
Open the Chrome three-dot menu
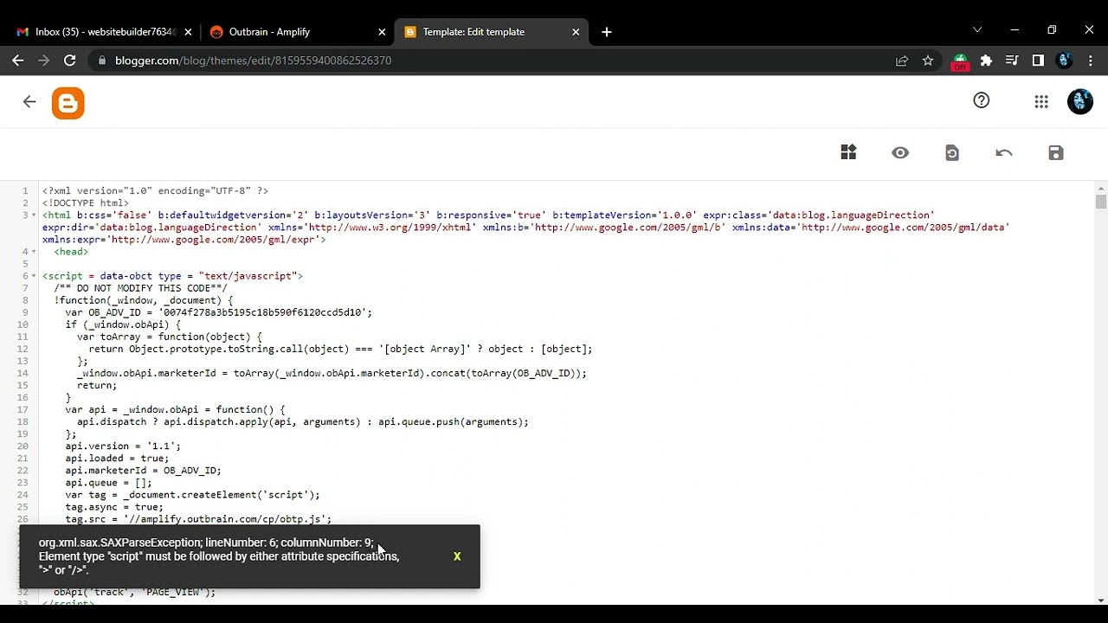tap(1091, 61)
